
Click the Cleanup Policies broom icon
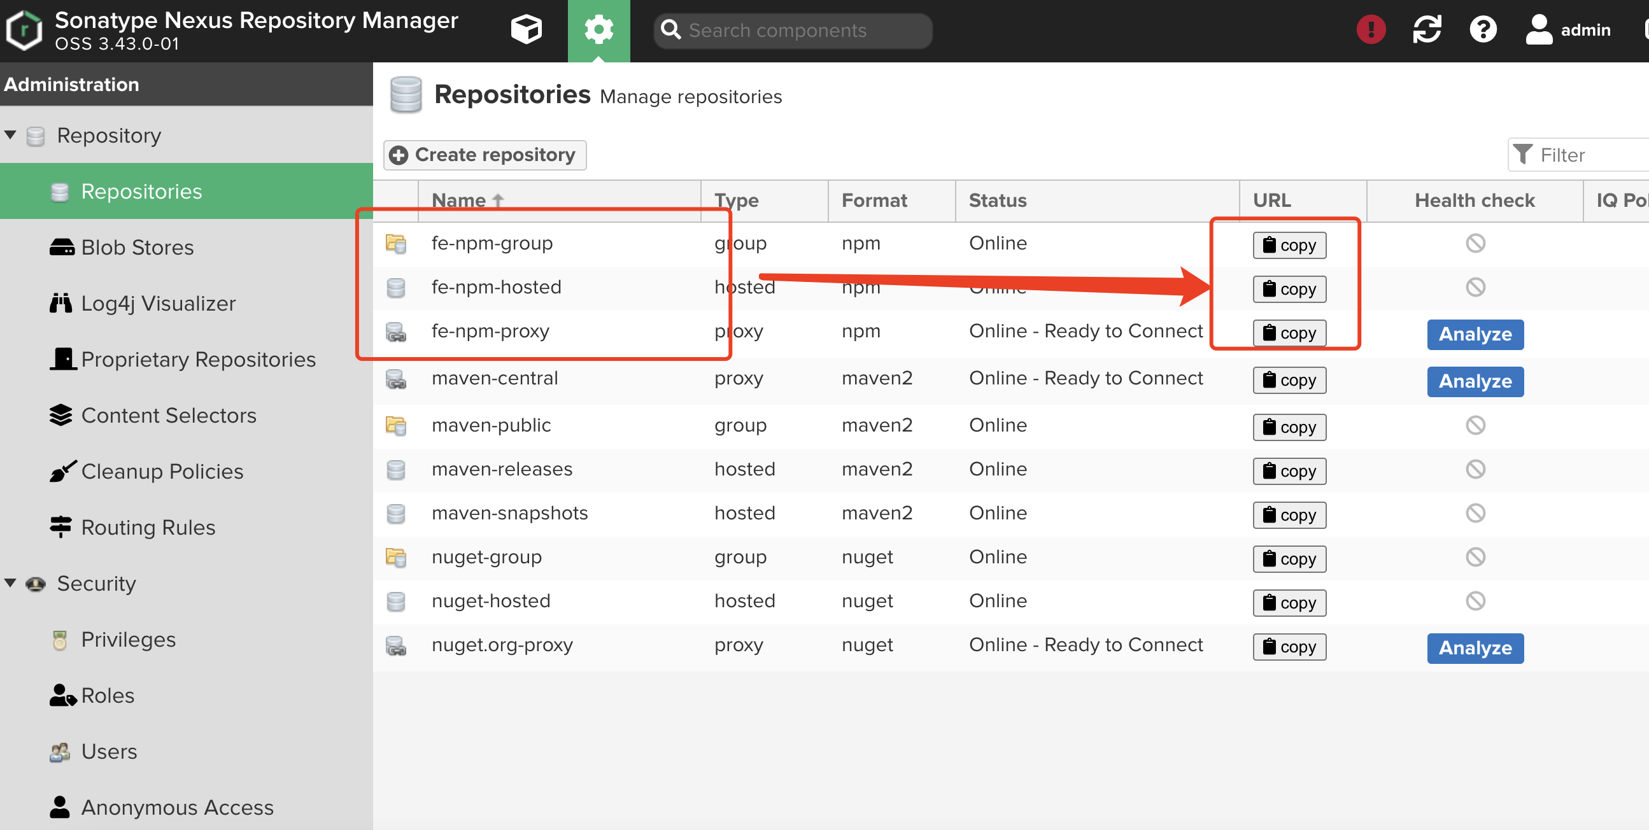coord(63,471)
